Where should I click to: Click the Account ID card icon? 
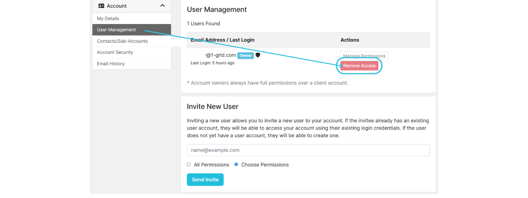click(101, 6)
